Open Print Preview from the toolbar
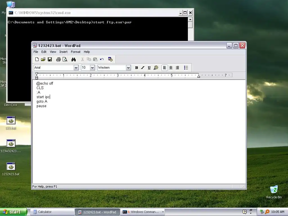This screenshot has height=216, width=288. (x=65, y=59)
